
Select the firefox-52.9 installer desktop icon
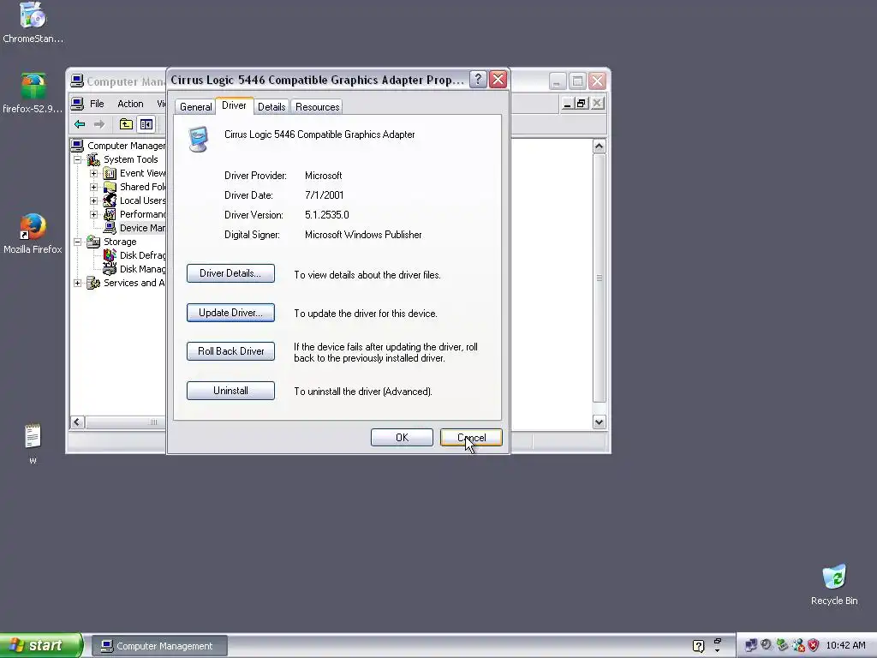pos(33,93)
